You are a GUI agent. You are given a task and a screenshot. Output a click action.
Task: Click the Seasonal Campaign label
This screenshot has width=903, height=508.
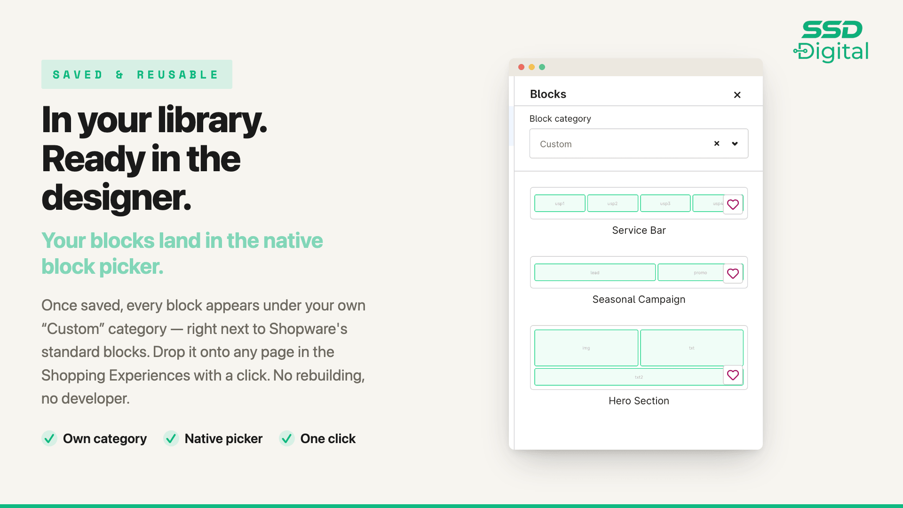point(639,300)
